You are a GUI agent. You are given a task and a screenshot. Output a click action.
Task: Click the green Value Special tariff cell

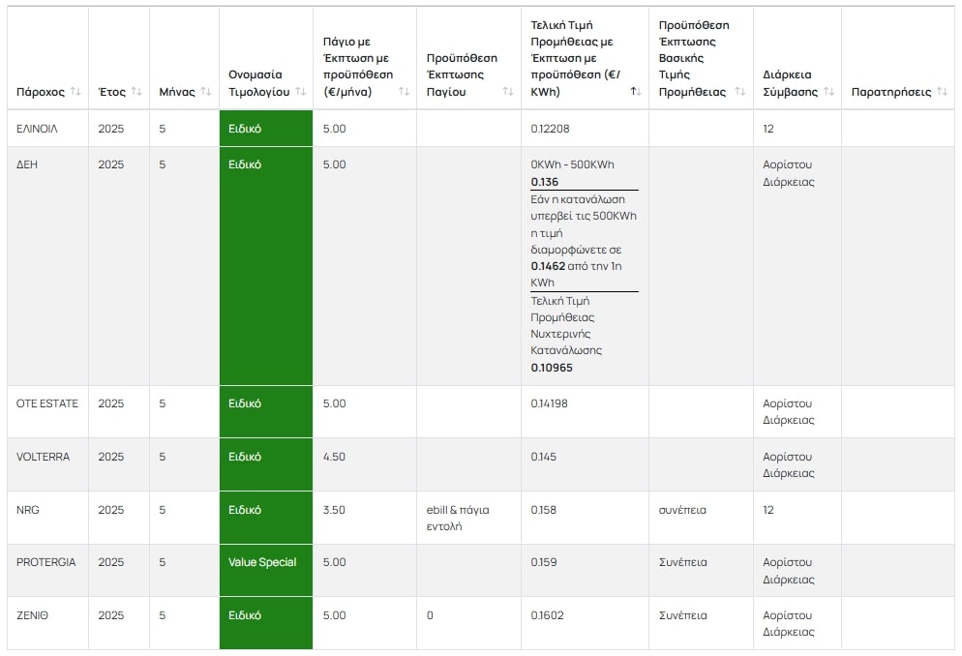pyautogui.click(x=262, y=562)
